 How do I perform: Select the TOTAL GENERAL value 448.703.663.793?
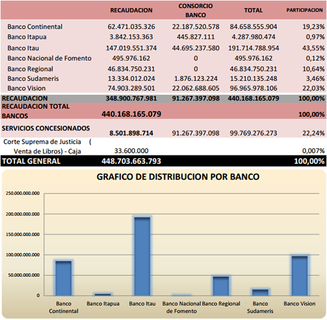131,161
